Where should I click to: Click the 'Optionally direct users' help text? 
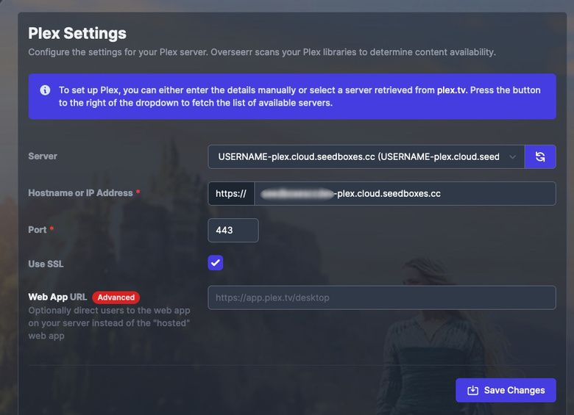pos(109,323)
